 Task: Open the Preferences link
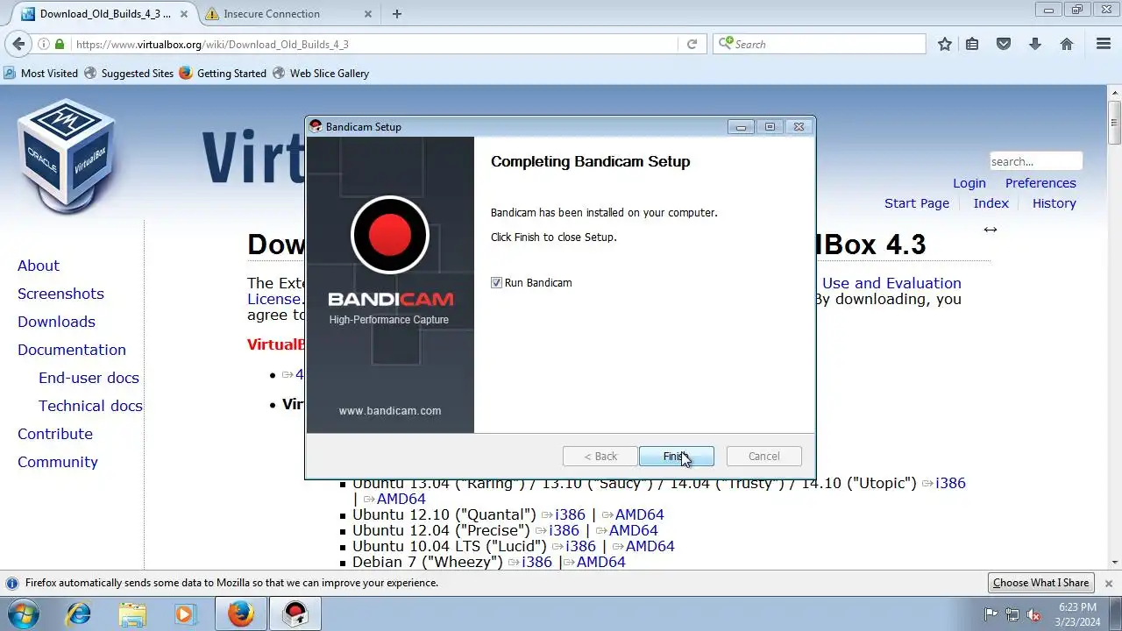point(1040,183)
